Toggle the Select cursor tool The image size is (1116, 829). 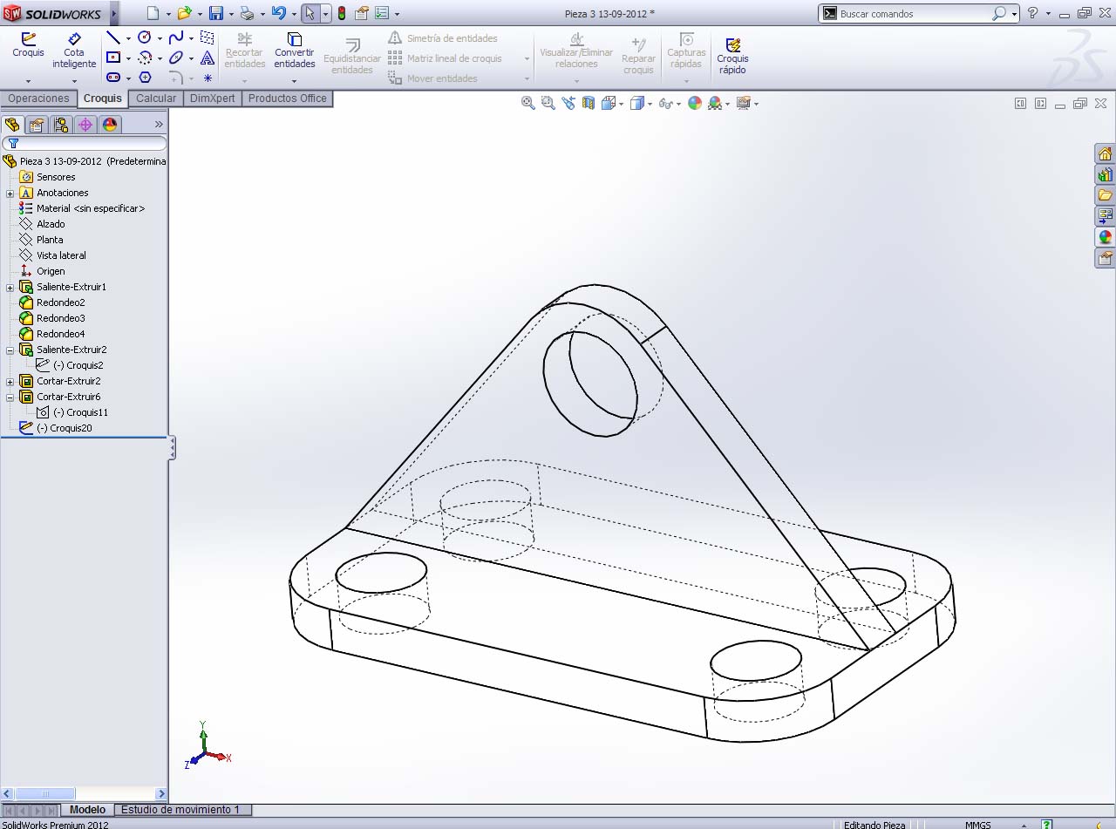[310, 13]
